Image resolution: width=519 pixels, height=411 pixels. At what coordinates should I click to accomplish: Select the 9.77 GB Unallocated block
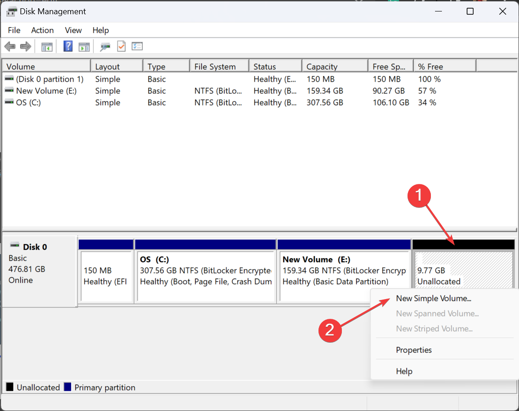[463, 265]
